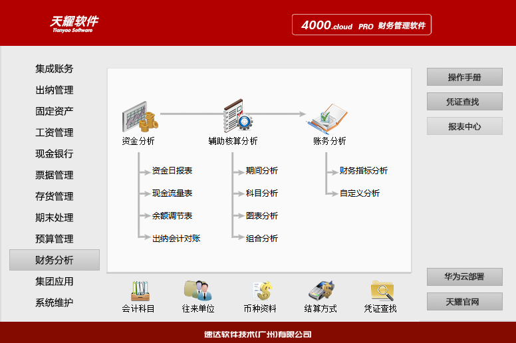
Task: Select 固定资产 in the sidebar
Action: point(55,111)
